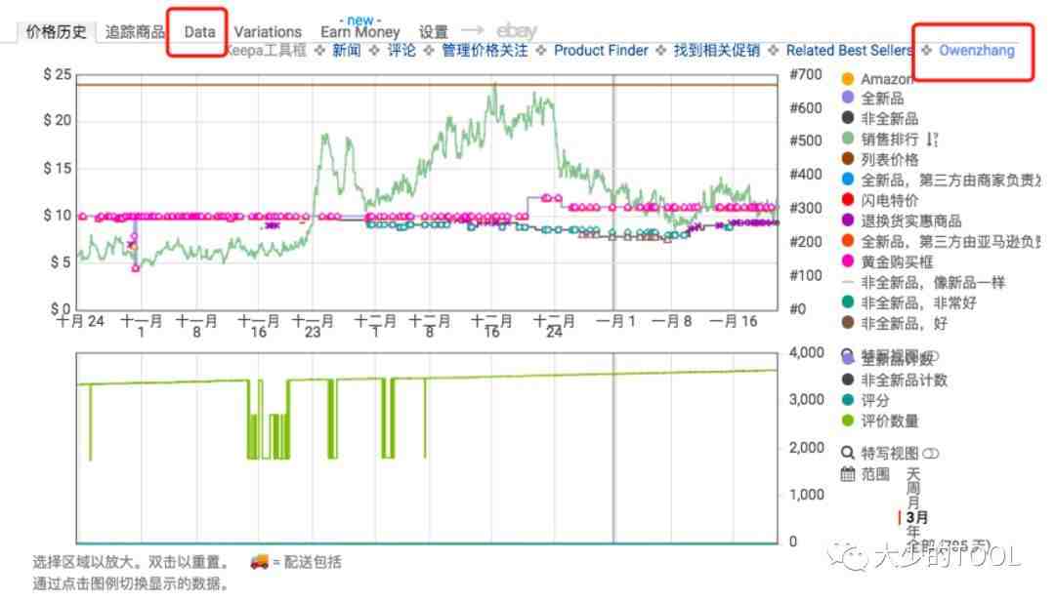The height and width of the screenshot is (602, 1055).
Task: Click the magnifier icon beside 特写视图
Action: 848,453
